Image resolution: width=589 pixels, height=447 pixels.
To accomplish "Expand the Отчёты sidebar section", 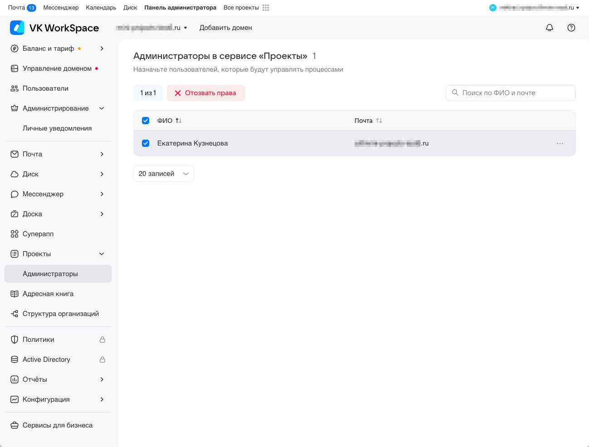I will (102, 379).
